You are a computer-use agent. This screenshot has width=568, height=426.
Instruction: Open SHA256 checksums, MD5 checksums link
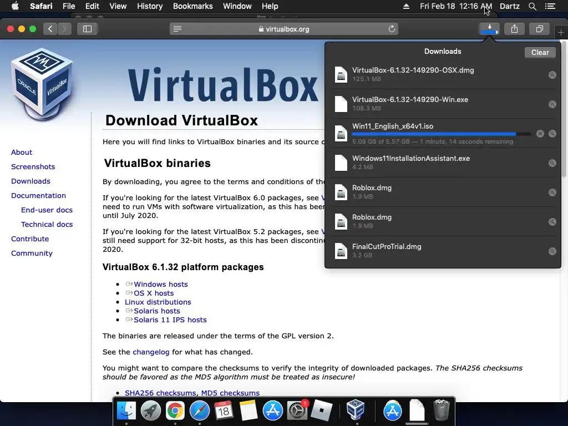192,393
